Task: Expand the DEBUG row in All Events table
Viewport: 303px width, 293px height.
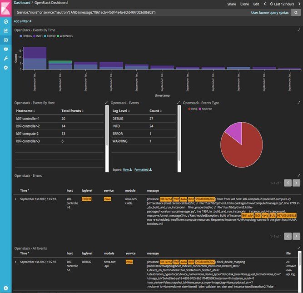Action: (16, 262)
